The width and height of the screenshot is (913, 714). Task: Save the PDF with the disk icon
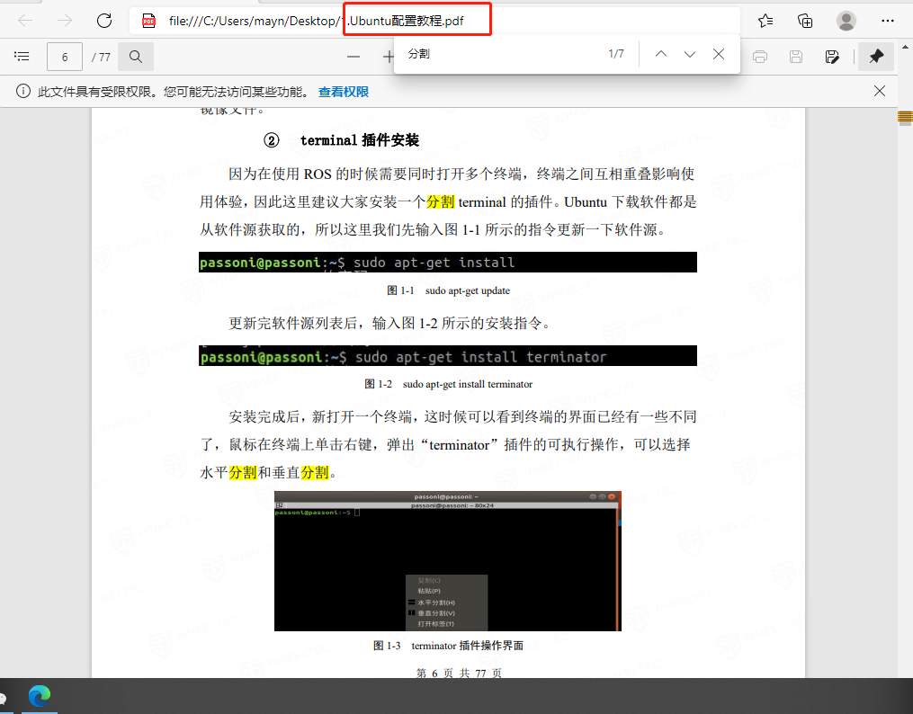pyautogui.click(x=796, y=57)
